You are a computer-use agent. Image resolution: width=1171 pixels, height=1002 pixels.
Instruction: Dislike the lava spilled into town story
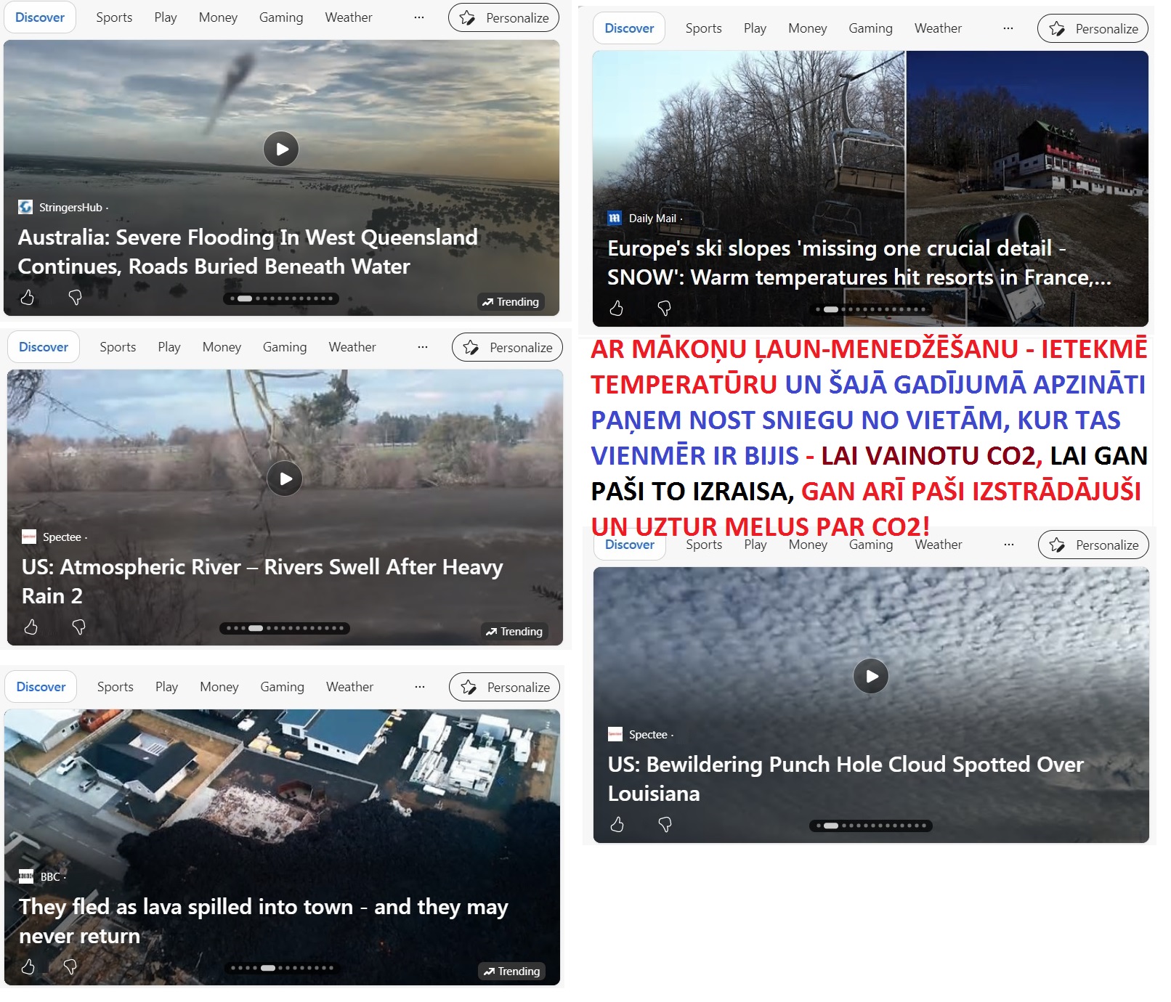pyautogui.click(x=70, y=966)
